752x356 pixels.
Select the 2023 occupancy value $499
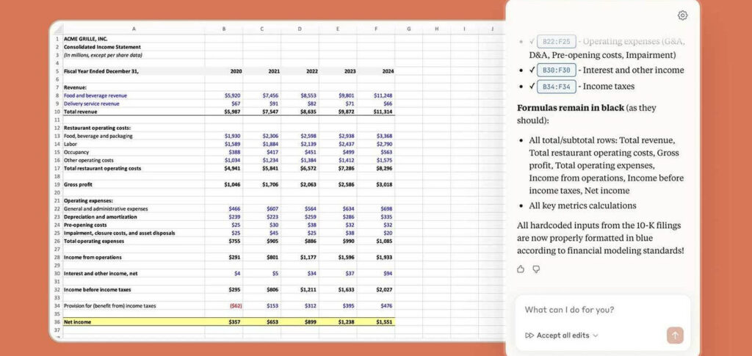(x=338, y=152)
